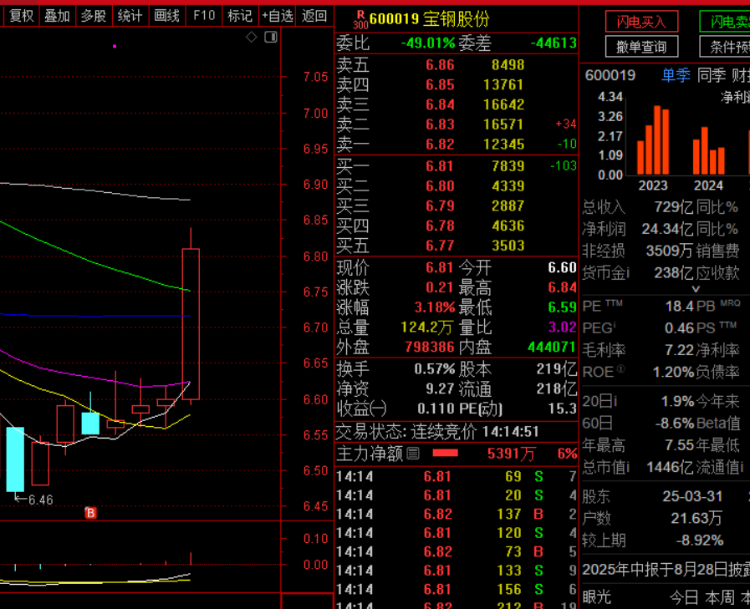Open the 复权 menu
Viewport: 750px width, 609px height.
(x=22, y=16)
